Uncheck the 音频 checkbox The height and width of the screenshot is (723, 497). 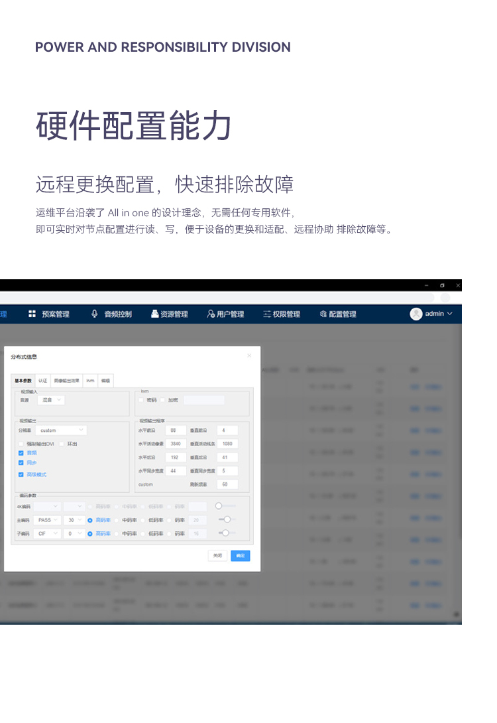[x=21, y=452]
